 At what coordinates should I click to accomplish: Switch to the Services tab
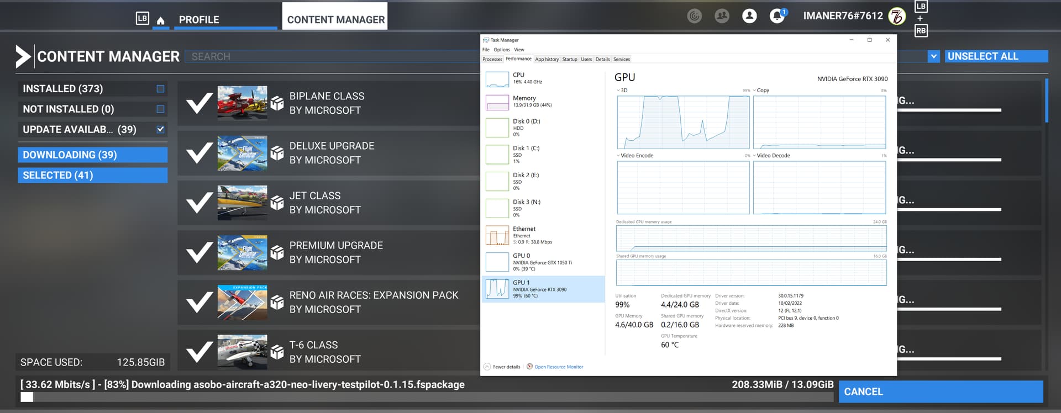(x=622, y=59)
